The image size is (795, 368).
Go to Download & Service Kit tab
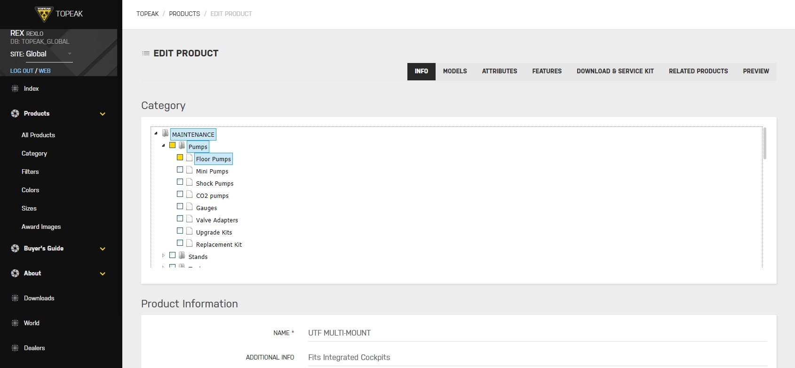tap(615, 71)
